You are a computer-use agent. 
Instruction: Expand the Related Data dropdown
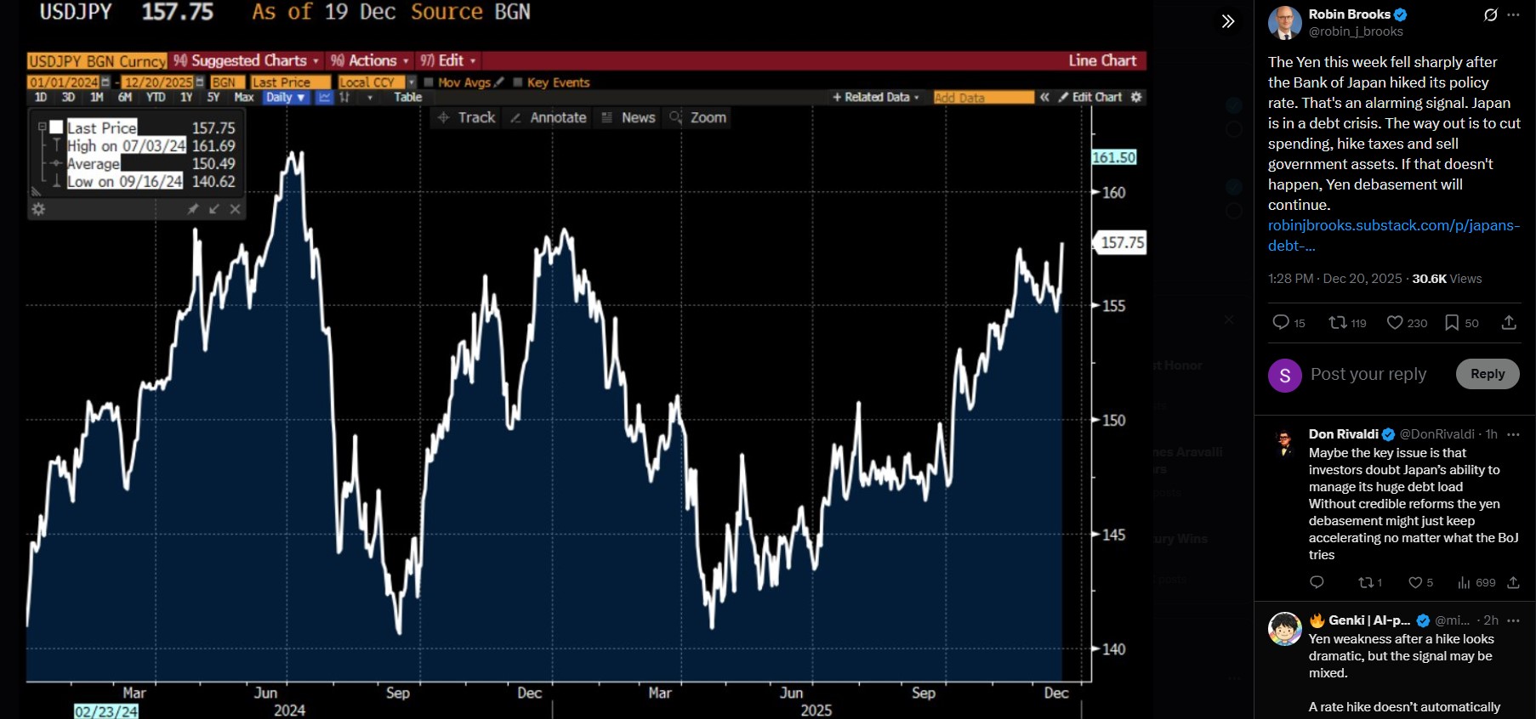876,98
